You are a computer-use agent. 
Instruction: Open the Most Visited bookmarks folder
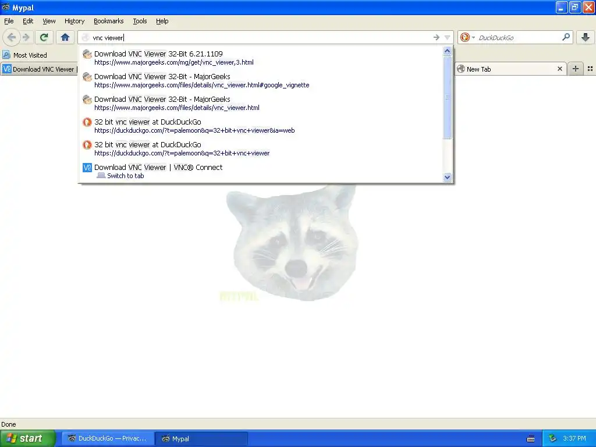click(25, 55)
